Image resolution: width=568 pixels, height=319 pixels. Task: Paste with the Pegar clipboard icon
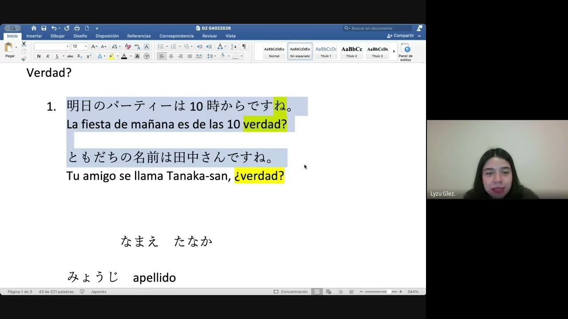click(x=8, y=47)
